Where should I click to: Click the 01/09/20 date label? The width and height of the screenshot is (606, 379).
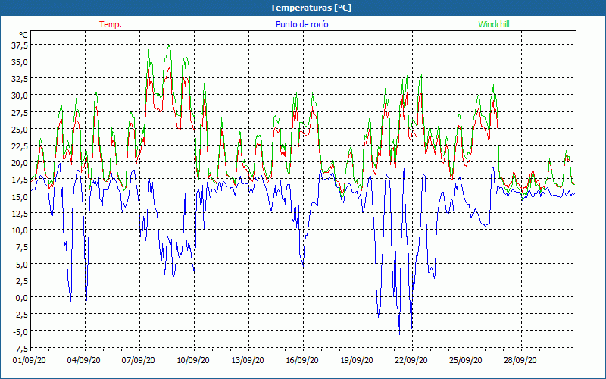30,360
